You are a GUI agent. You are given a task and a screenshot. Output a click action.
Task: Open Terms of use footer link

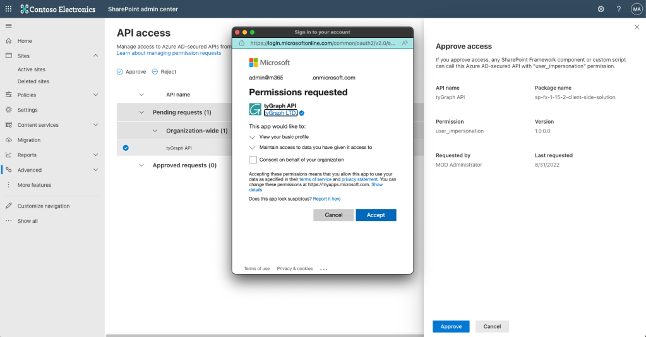click(x=256, y=269)
